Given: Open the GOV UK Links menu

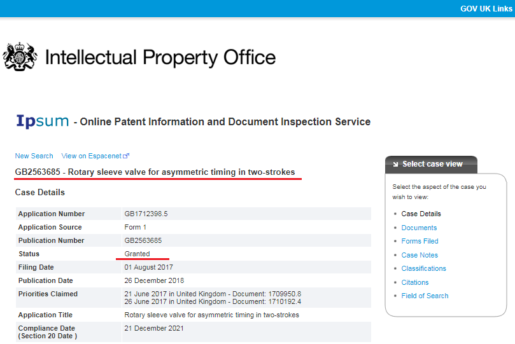Looking at the screenshot, I should [486, 8].
